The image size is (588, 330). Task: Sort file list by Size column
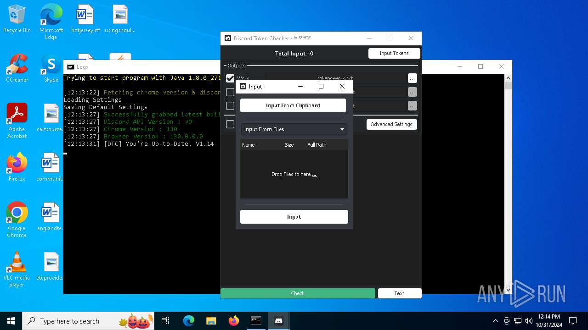pos(289,145)
